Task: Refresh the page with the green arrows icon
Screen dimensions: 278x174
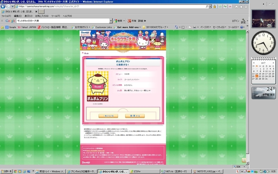Action: click(225, 7)
